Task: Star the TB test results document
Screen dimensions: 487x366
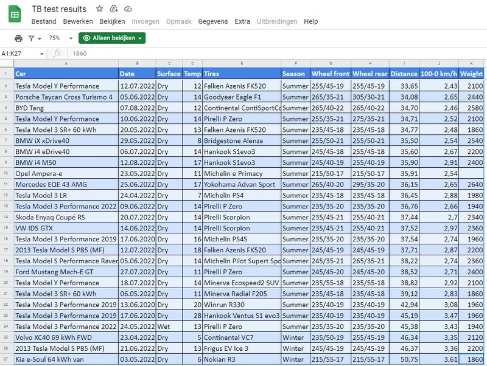Action: click(x=99, y=9)
